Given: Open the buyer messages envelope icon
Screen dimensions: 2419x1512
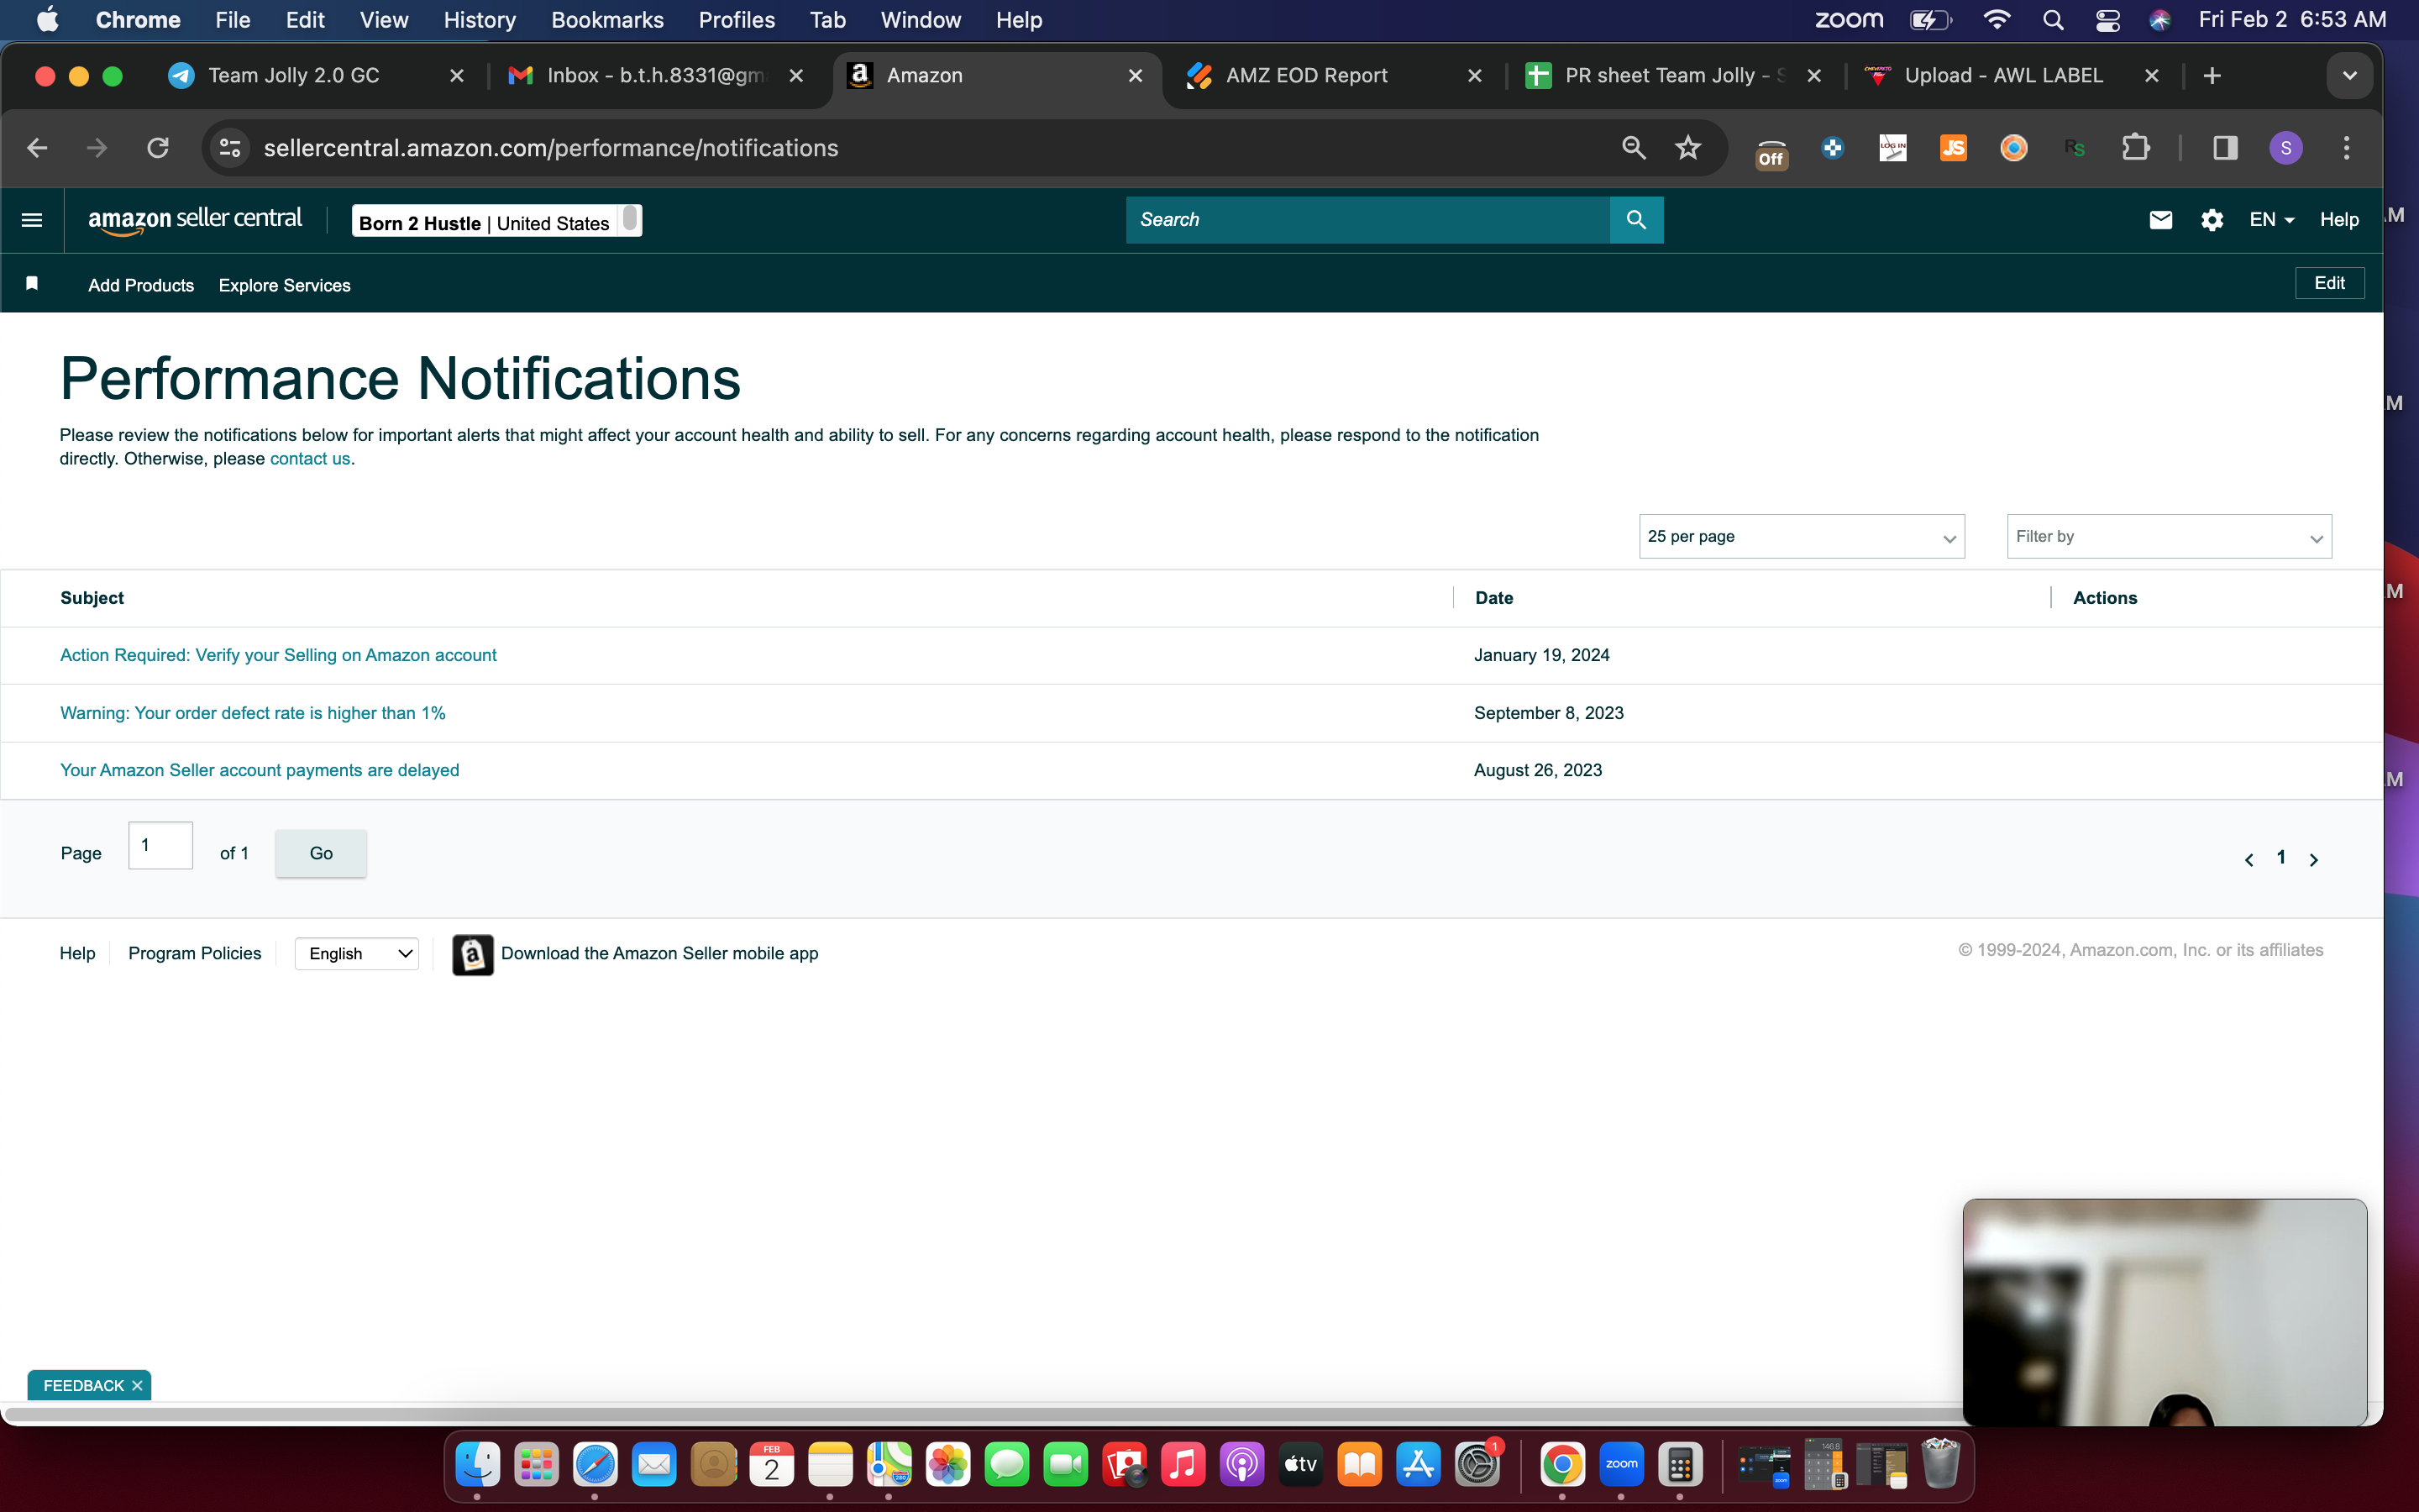Looking at the screenshot, I should click(2160, 220).
